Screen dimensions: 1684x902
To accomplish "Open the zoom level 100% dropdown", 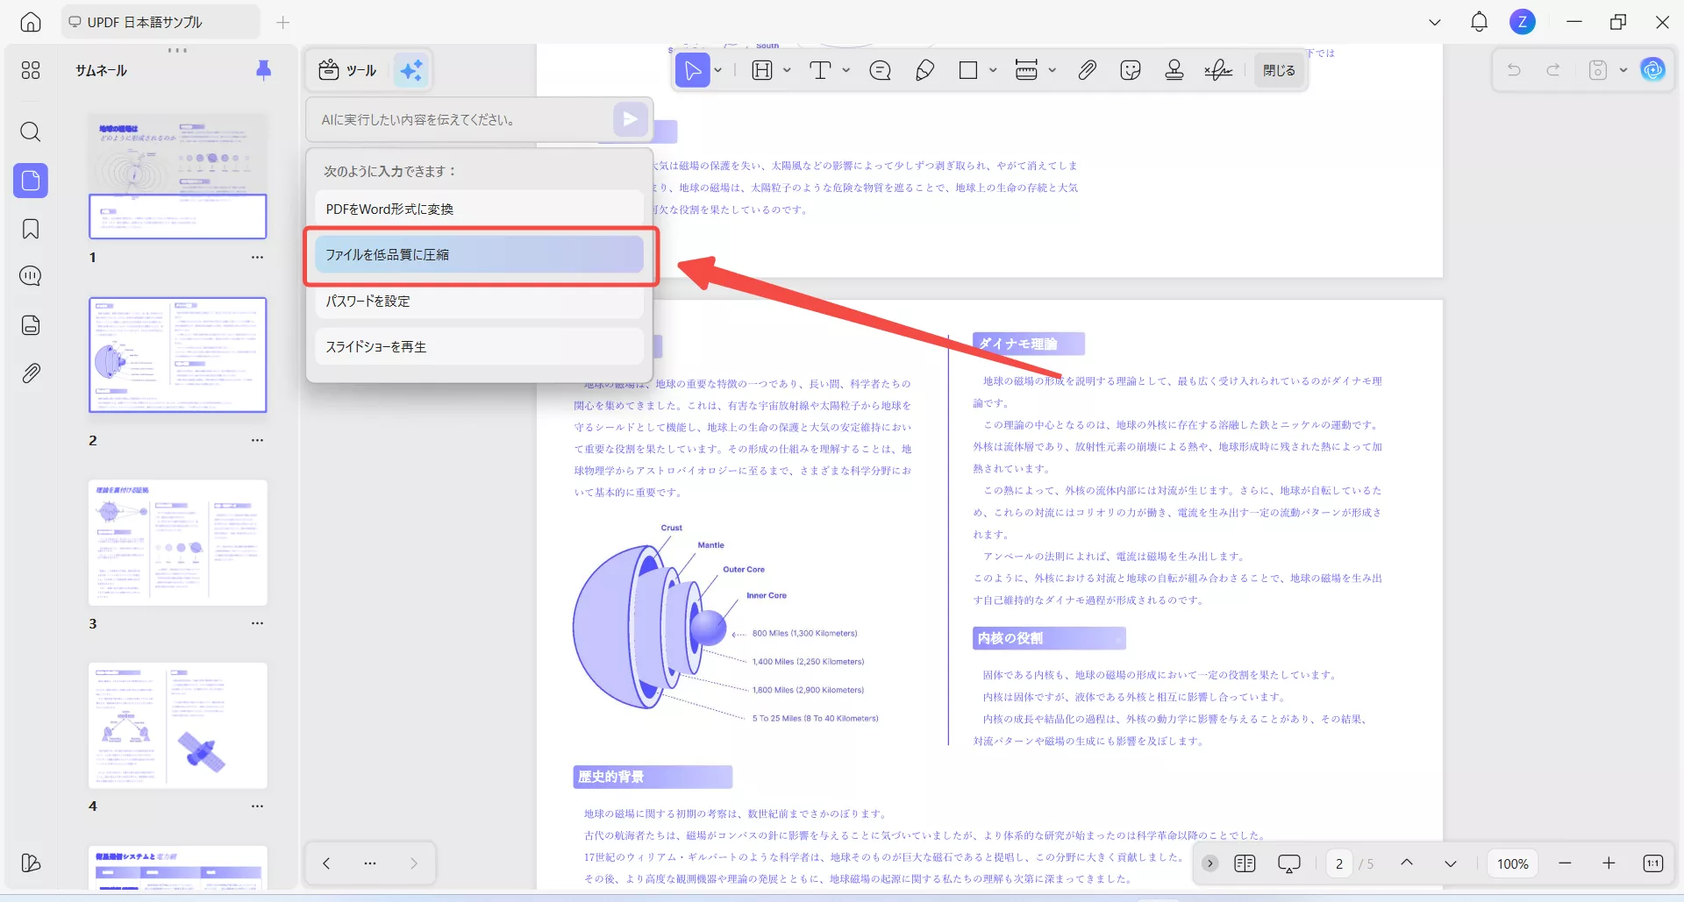I will click(x=1513, y=863).
